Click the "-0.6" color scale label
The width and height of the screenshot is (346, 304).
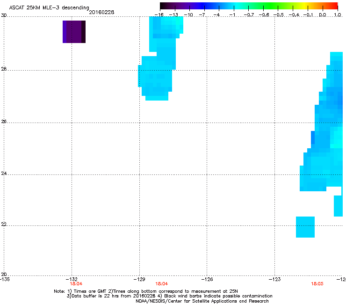(264, 15)
